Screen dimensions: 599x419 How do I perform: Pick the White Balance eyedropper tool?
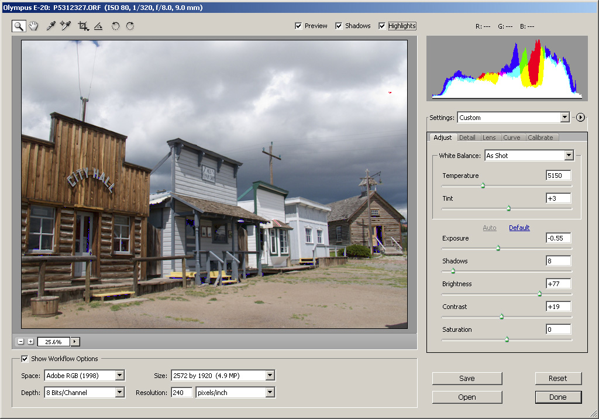51,26
